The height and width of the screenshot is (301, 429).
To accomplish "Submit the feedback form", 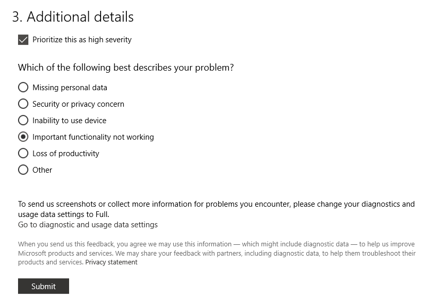I will pos(43,286).
